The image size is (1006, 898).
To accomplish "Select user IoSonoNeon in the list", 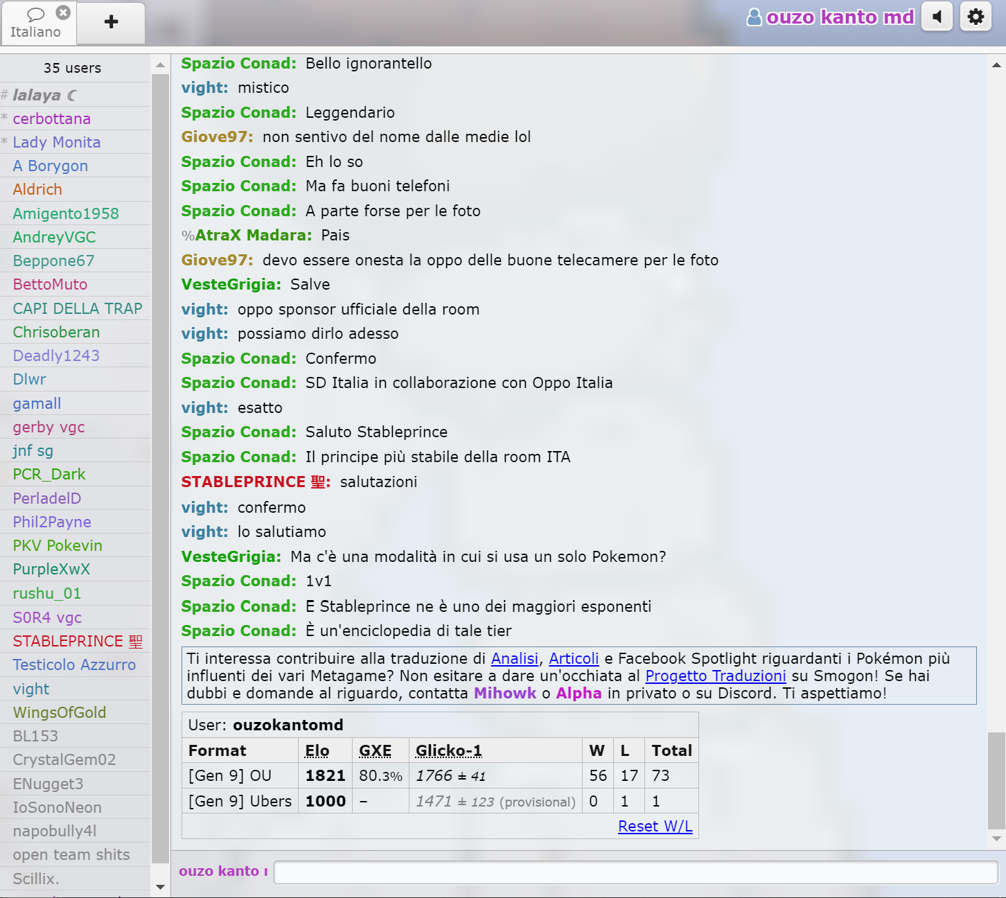I will click(75, 807).
